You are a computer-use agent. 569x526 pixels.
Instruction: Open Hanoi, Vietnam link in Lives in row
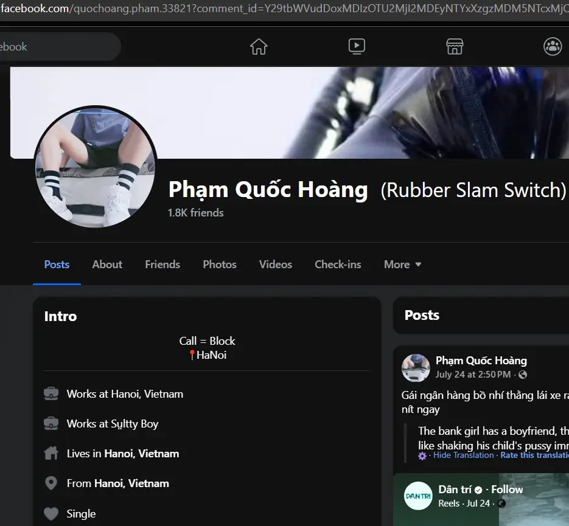point(142,454)
